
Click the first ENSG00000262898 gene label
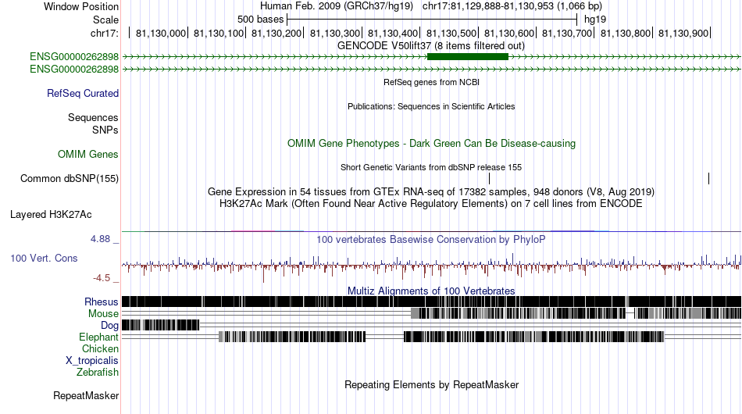(74, 57)
